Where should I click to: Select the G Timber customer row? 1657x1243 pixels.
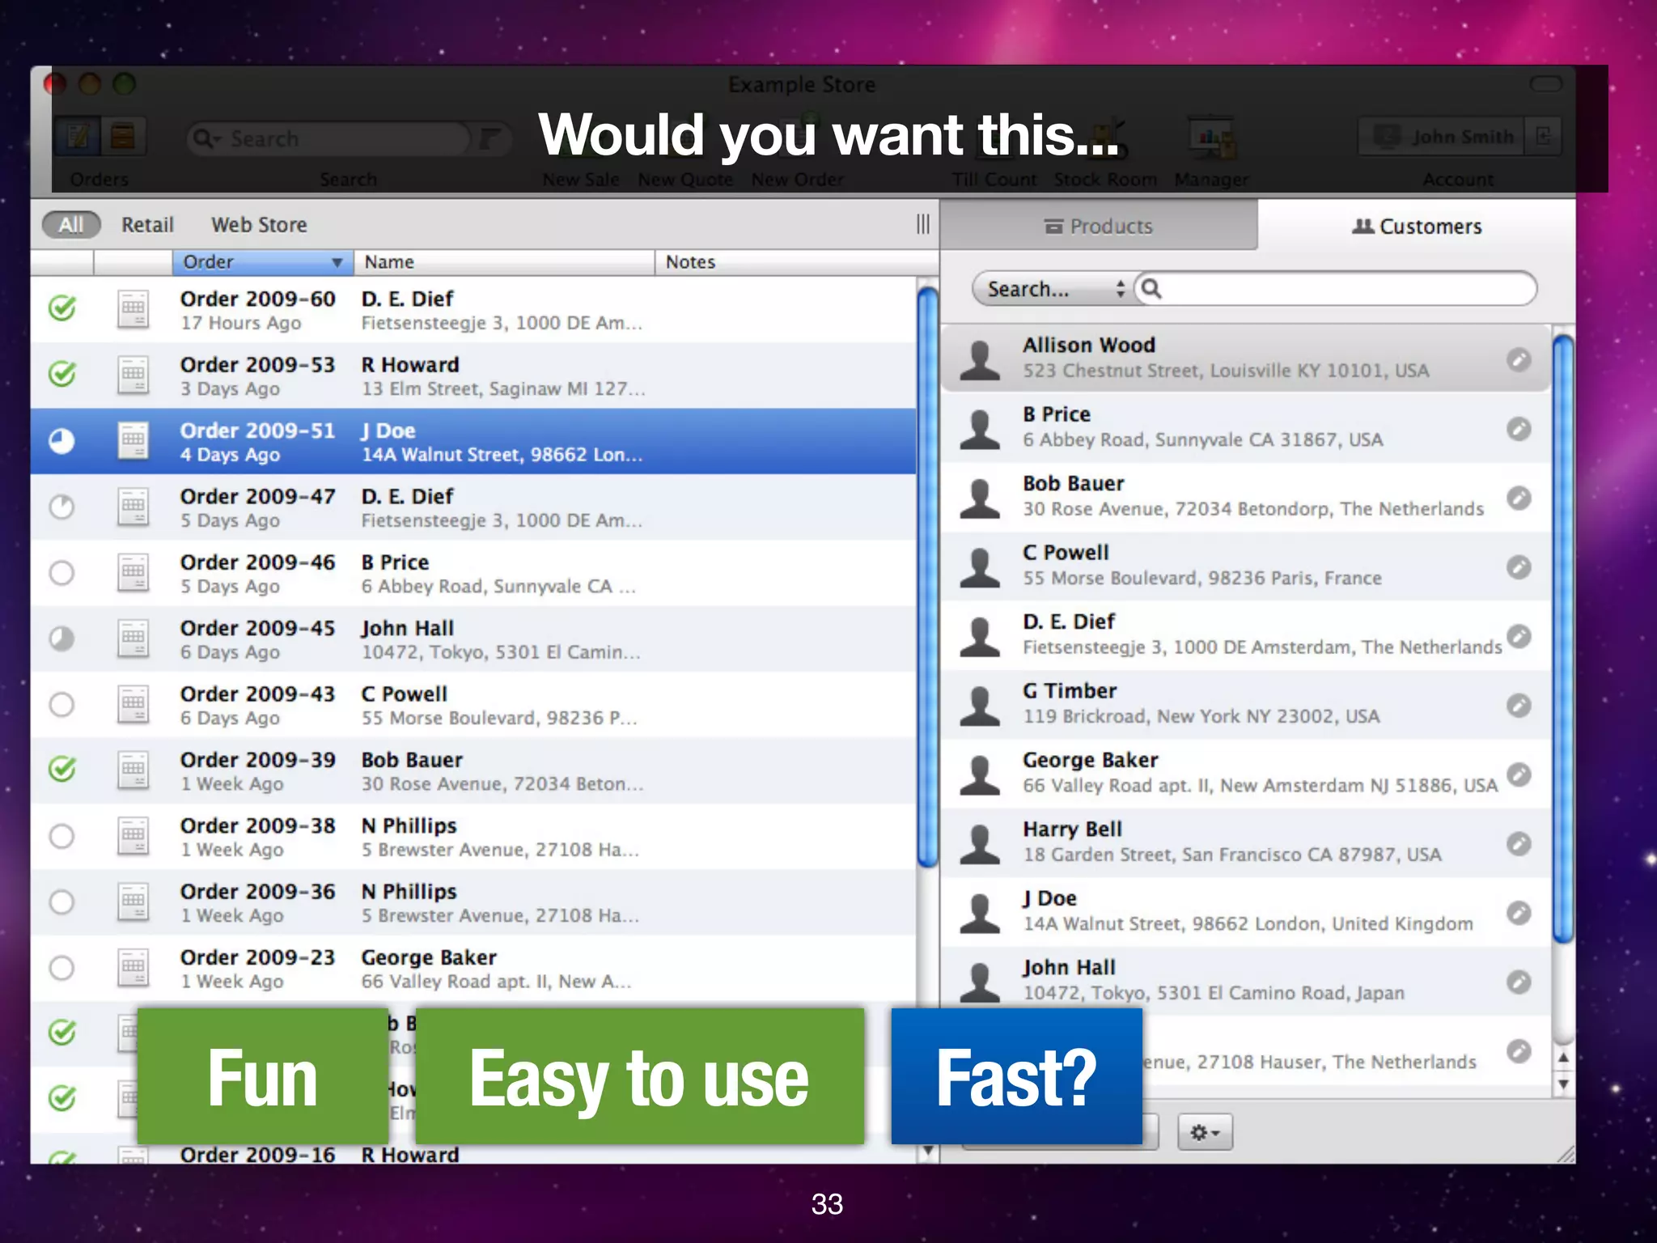(1246, 705)
